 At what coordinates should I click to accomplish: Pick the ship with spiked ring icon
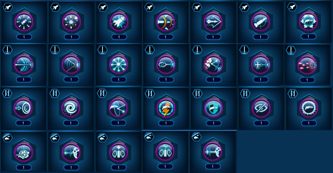point(309,108)
